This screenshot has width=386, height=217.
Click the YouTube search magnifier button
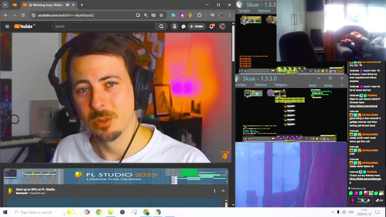161,26
